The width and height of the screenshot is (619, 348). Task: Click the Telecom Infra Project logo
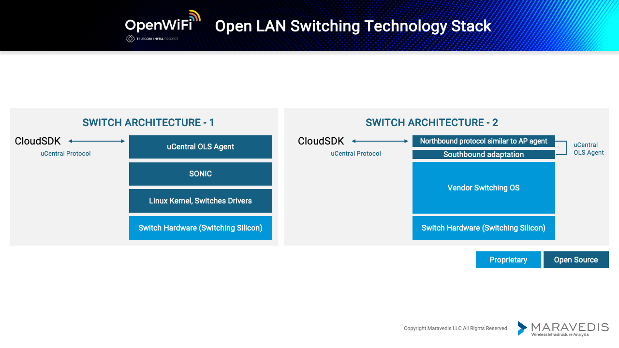(x=152, y=39)
